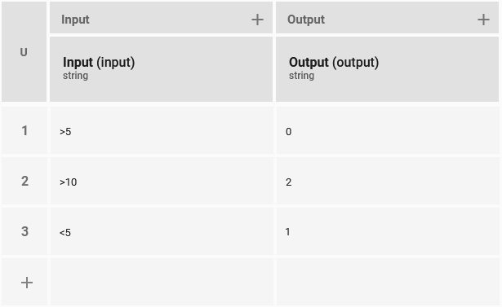Screen dimensions: 502x307
Task: Add a new output column with plus icon
Action: [x=483, y=20]
